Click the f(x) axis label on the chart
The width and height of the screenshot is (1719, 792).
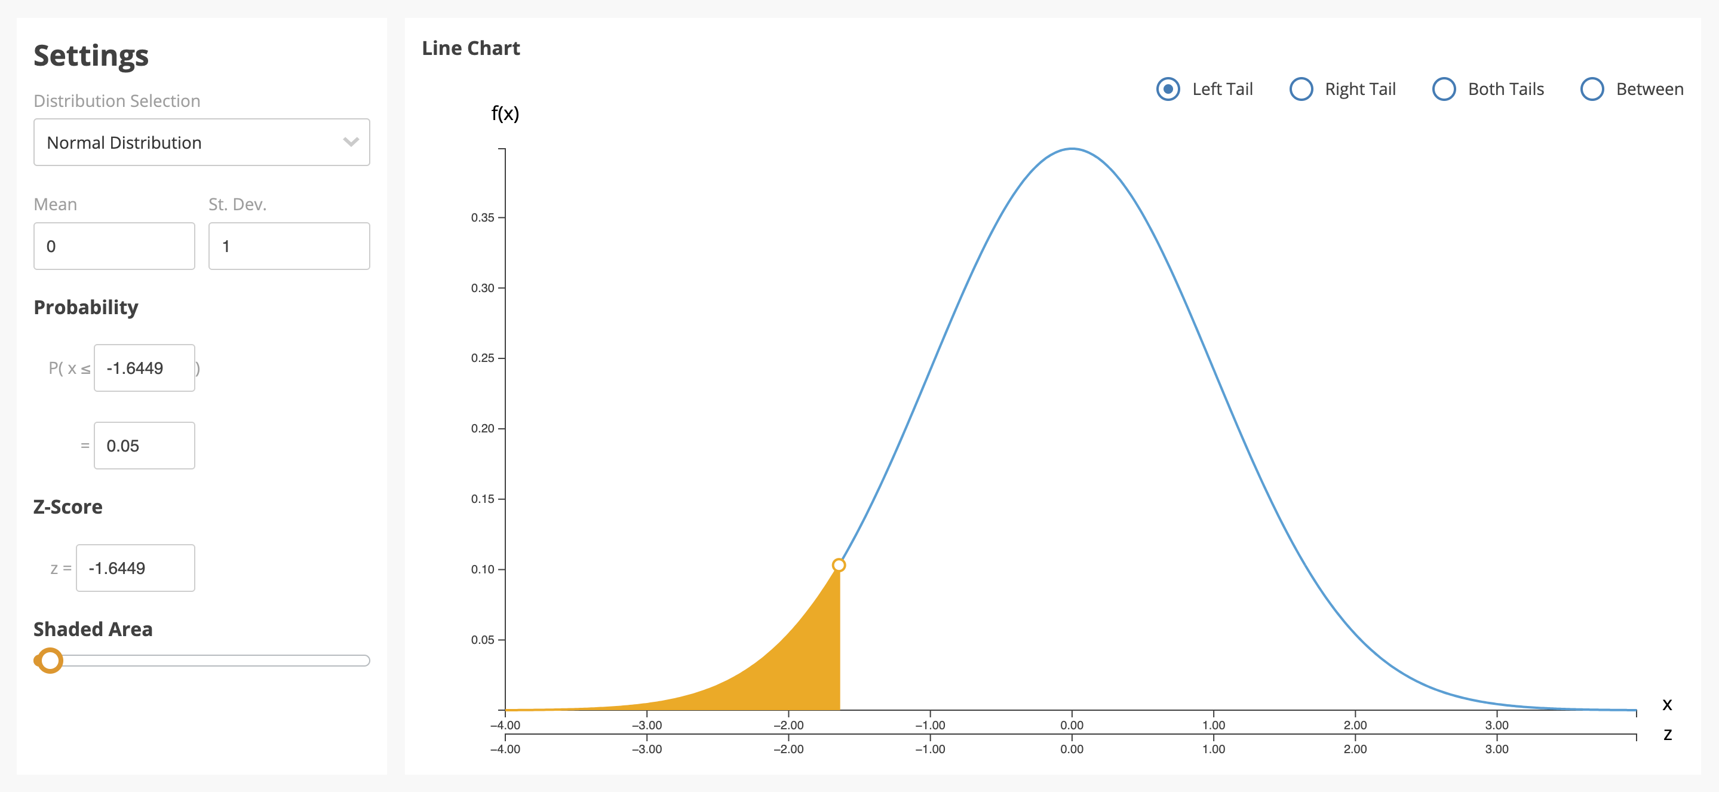pos(503,114)
